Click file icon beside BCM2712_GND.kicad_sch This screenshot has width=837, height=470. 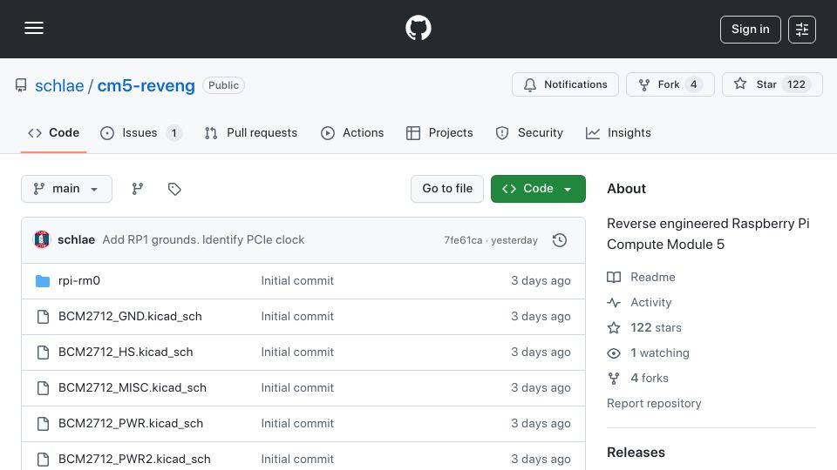(44, 317)
